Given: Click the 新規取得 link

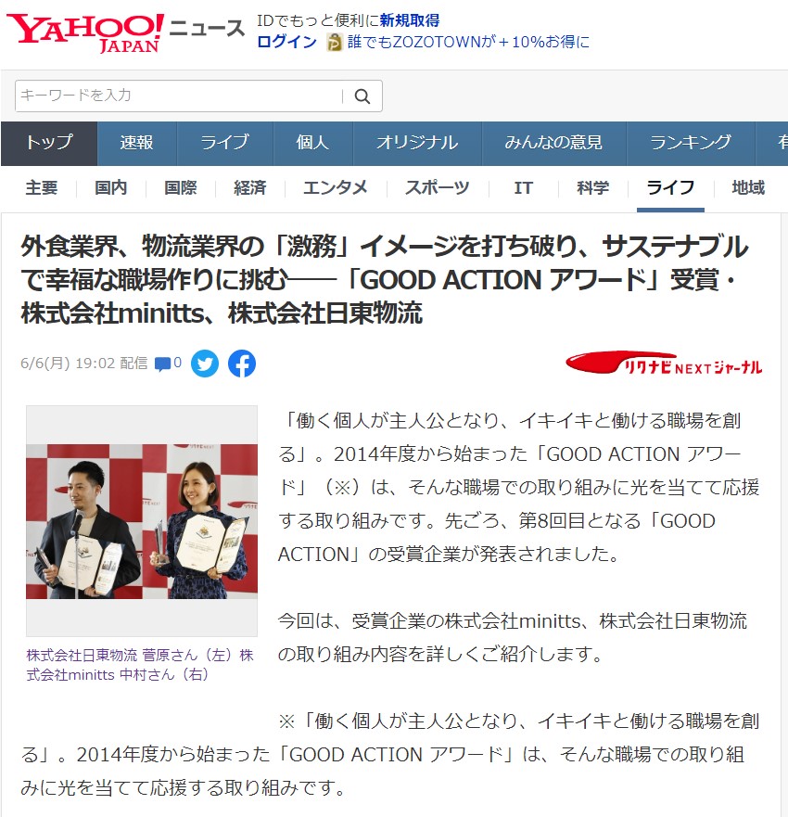Looking at the screenshot, I should (x=409, y=20).
